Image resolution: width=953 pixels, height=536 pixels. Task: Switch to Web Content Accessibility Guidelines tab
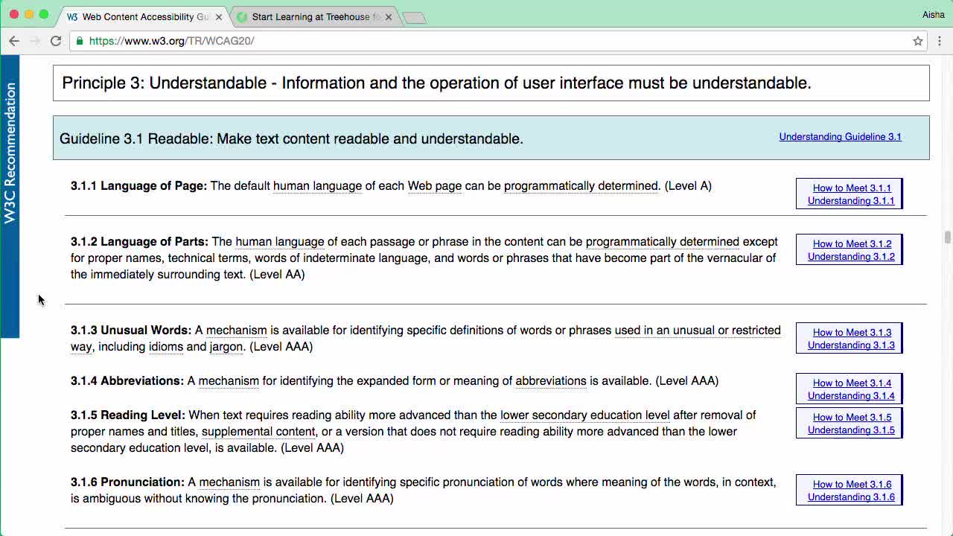145,16
